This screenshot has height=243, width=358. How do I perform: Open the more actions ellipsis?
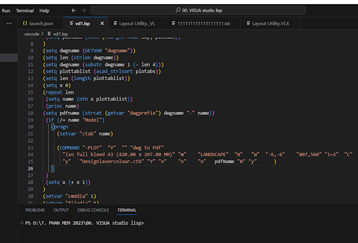click(x=9, y=23)
